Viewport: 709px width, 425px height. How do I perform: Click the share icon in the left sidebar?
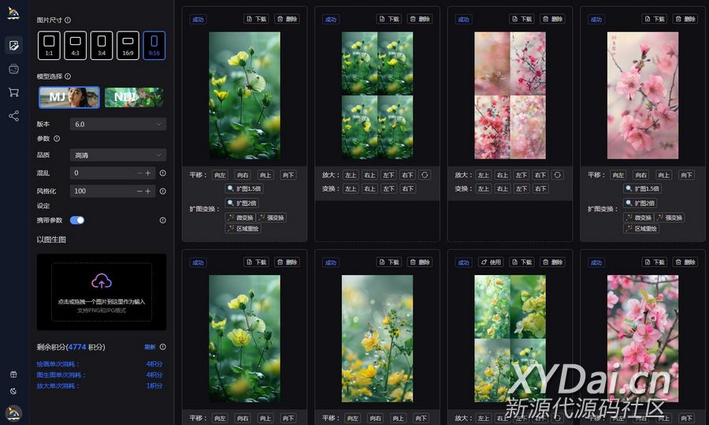click(x=13, y=116)
